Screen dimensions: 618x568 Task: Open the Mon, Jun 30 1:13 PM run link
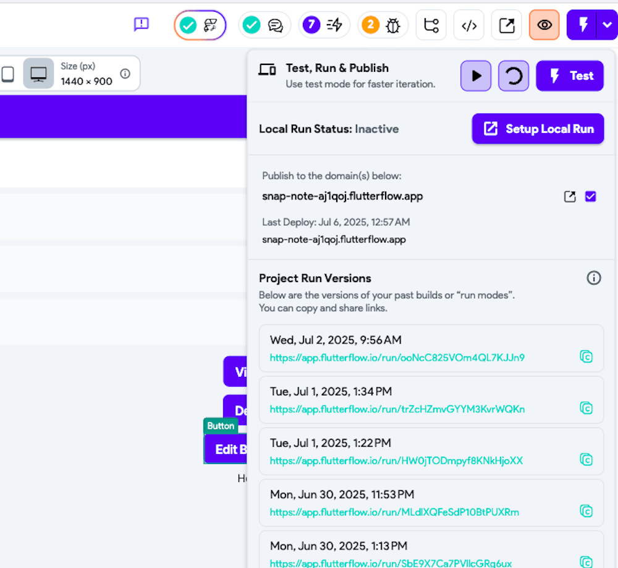click(x=391, y=563)
